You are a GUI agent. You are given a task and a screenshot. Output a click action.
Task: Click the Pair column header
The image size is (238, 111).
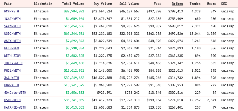point(8,4)
